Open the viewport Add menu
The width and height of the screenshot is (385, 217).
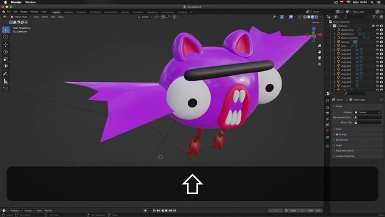[x=53, y=17]
